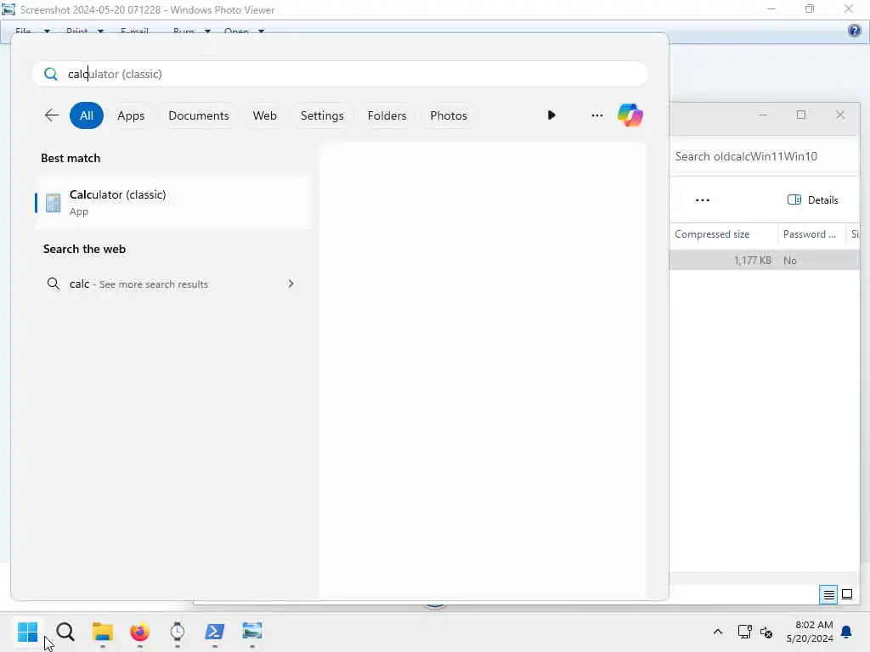Click the Copilot icon in search panel
The image size is (870, 652).
[630, 115]
